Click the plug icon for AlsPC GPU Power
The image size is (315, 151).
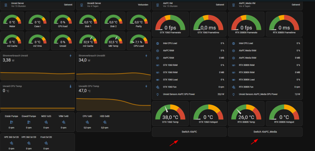pyautogui.click(x=157, y=94)
